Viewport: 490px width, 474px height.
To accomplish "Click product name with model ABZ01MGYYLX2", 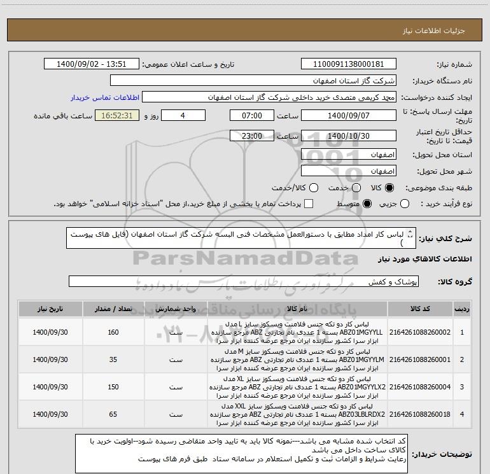I will (x=297, y=387).
